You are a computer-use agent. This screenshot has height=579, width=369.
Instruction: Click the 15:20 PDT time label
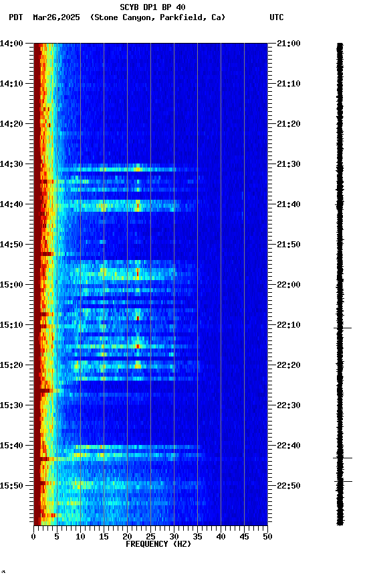pyautogui.click(x=11, y=365)
